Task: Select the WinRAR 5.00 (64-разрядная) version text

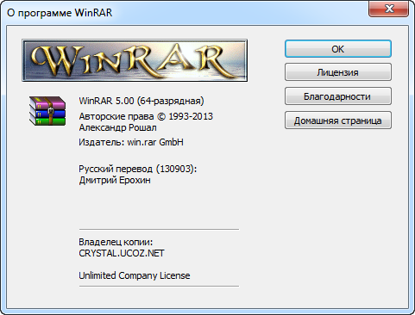Action: click(141, 101)
